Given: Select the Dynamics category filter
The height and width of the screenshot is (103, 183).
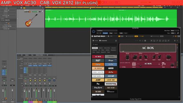Looking at the screenshot, I should [95, 50].
